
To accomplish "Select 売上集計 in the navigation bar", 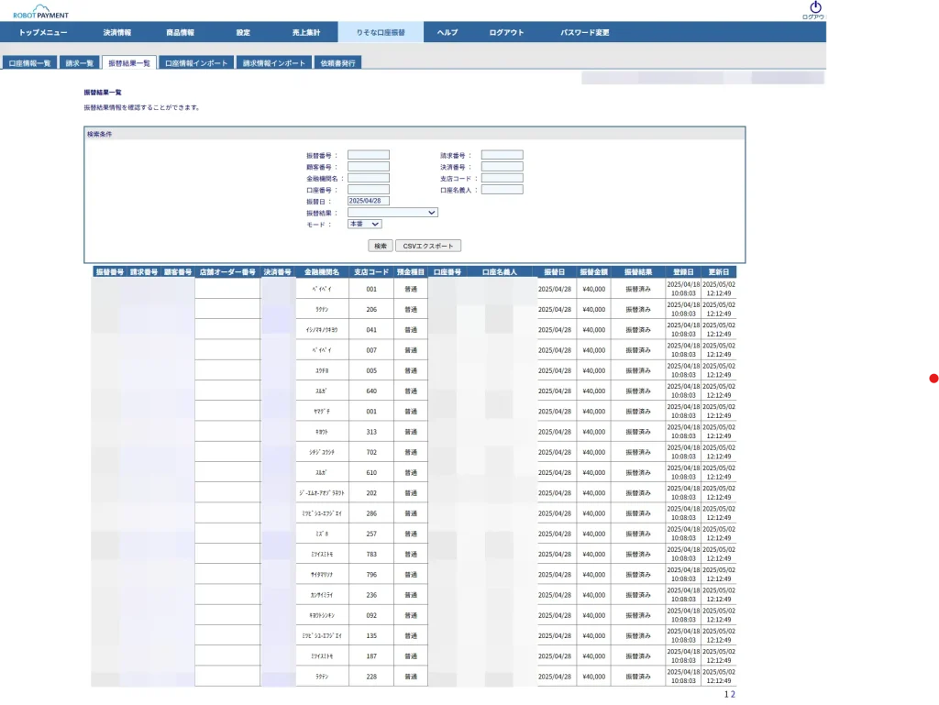I will click(x=306, y=32).
